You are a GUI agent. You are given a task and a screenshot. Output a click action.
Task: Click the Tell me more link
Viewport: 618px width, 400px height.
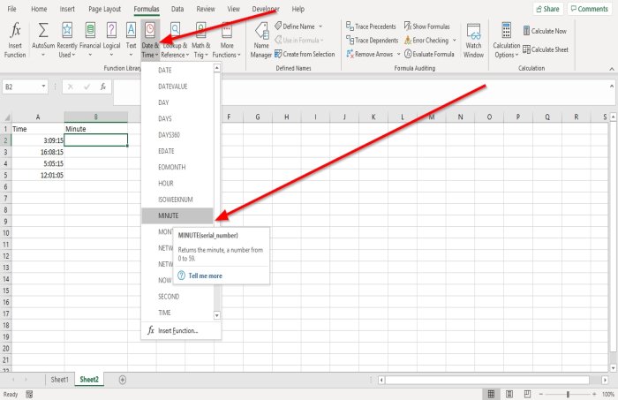(x=205, y=275)
